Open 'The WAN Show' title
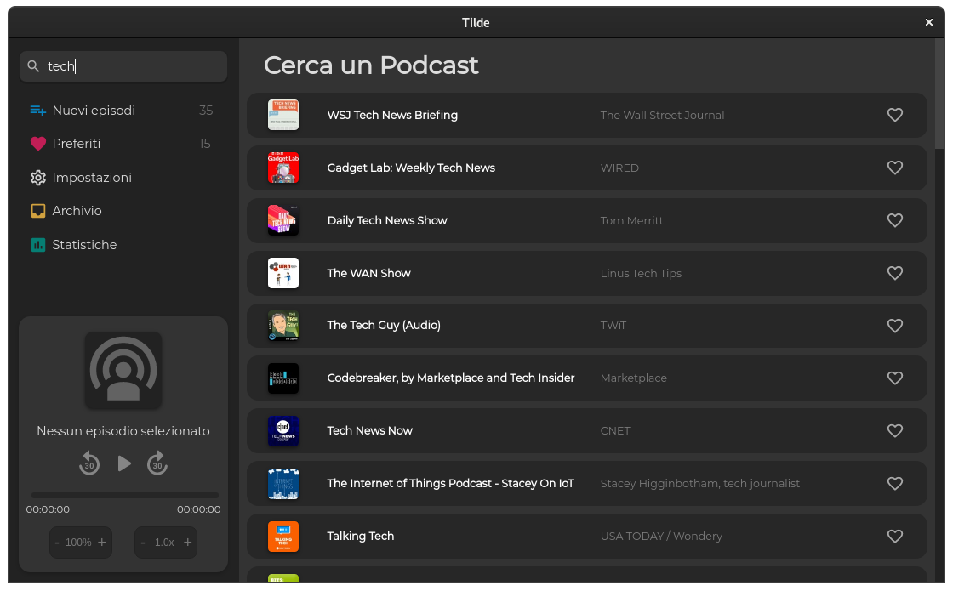The image size is (953, 591). click(369, 273)
